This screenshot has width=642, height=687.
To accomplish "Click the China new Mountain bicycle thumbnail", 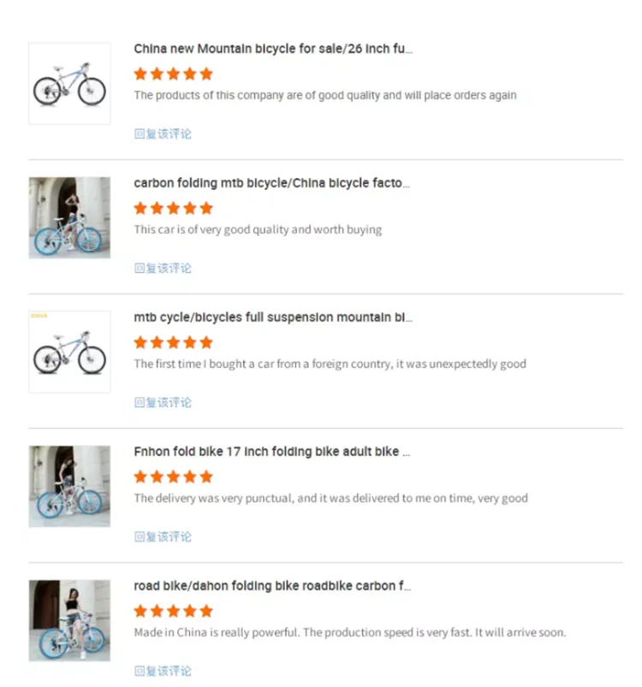I will pyautogui.click(x=69, y=83).
